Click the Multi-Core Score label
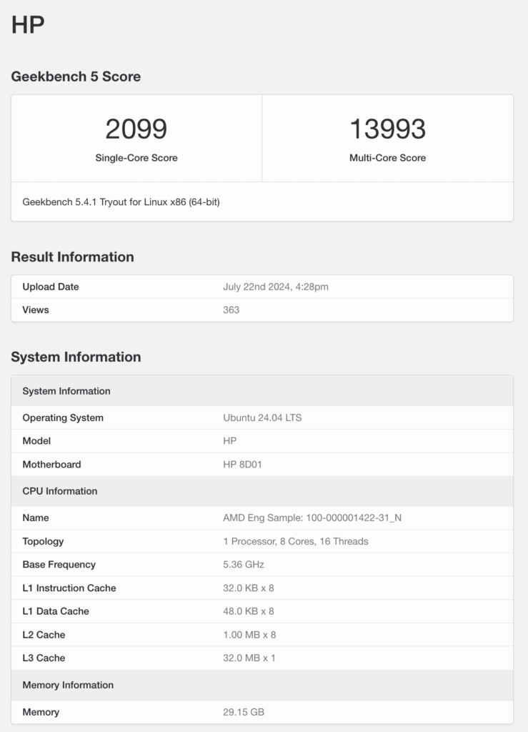 [387, 158]
